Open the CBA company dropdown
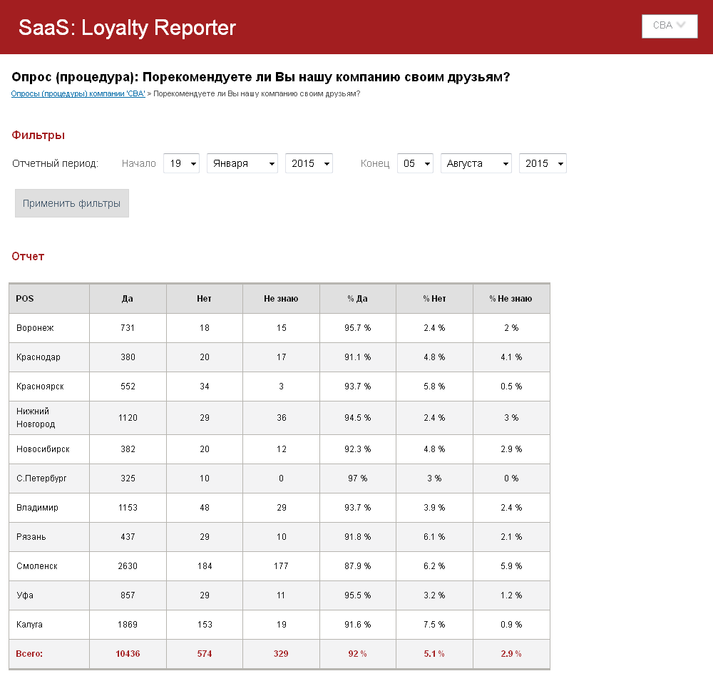 (669, 26)
